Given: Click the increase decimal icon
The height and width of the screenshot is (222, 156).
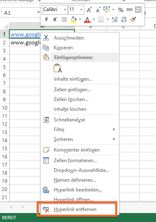Looking at the screenshot, I should [114, 20].
